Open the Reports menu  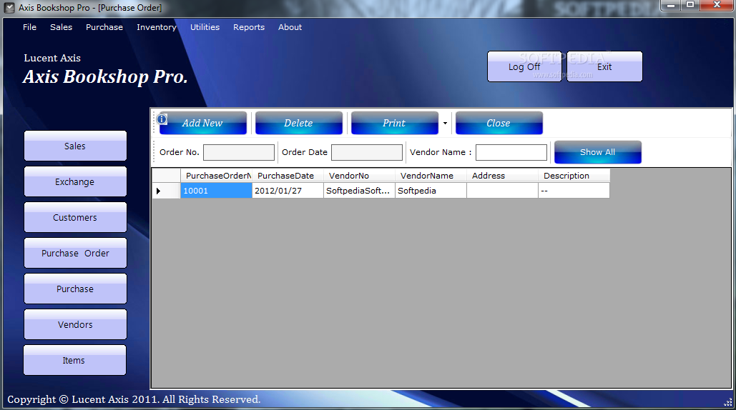point(249,27)
